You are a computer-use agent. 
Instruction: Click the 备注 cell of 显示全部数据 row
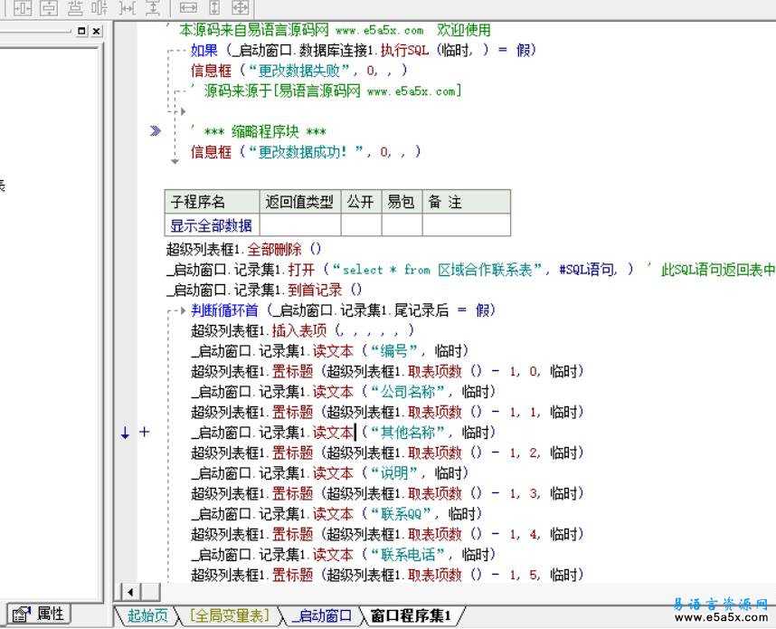click(x=466, y=225)
